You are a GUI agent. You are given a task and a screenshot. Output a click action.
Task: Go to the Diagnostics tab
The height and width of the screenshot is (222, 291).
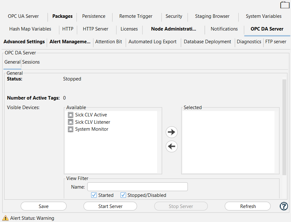[249, 42]
